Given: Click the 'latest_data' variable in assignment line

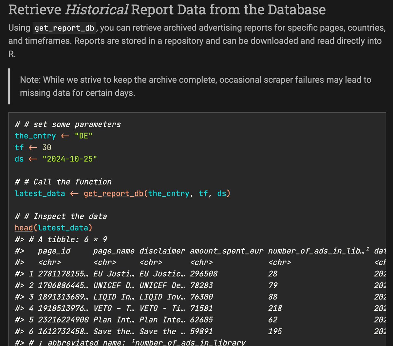Looking at the screenshot, I should [x=40, y=193].
